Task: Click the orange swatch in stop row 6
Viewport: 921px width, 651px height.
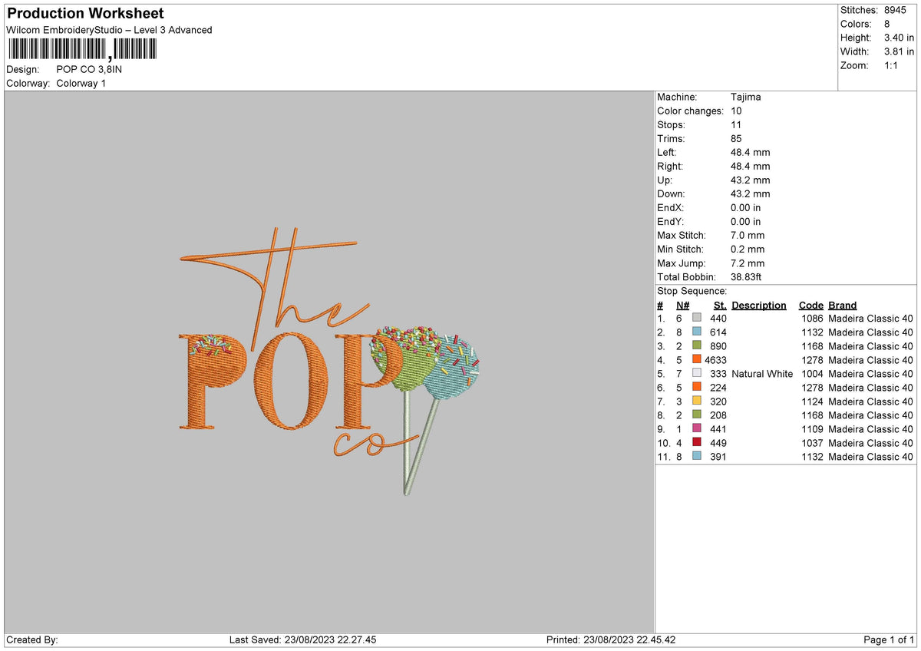Action: (697, 387)
